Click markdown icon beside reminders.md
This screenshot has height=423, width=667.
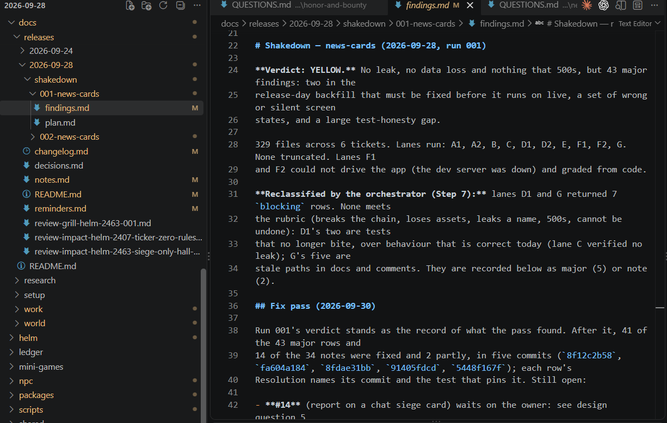pyautogui.click(x=27, y=208)
